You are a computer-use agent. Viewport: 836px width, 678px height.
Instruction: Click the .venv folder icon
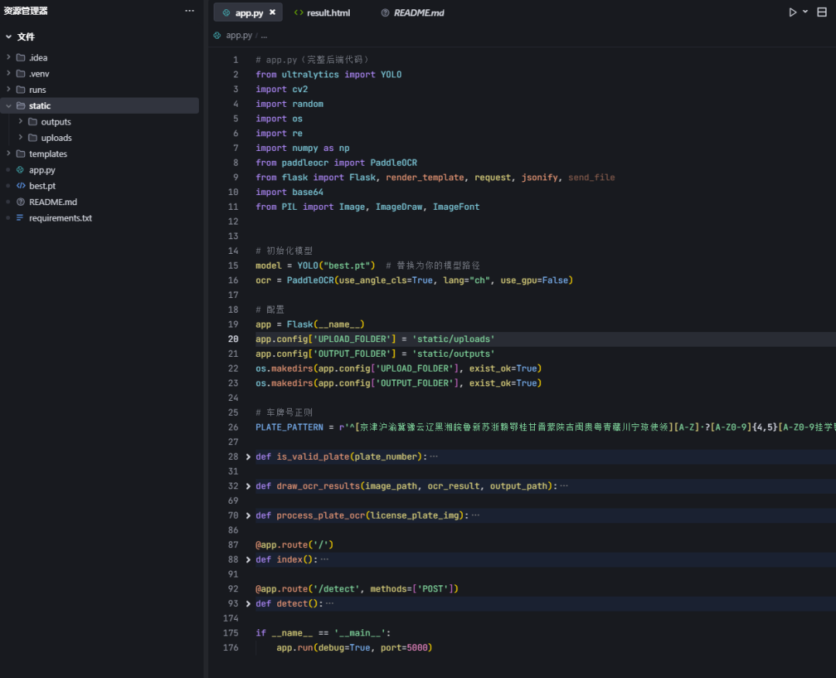click(x=21, y=74)
